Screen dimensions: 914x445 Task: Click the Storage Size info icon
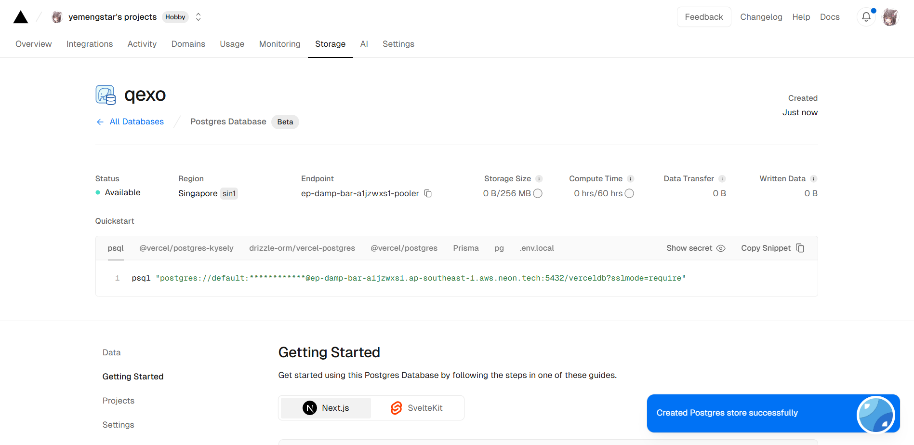click(539, 179)
